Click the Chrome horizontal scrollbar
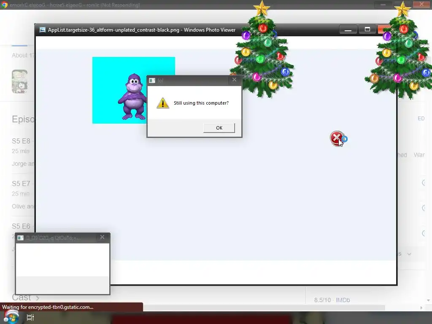 [264, 308]
